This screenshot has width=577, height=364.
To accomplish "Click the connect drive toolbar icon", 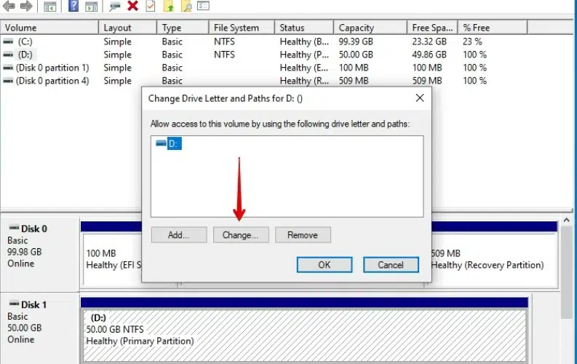I will click(x=115, y=7).
